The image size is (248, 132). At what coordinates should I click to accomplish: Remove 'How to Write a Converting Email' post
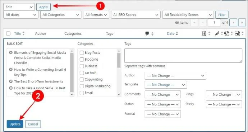[11, 70]
